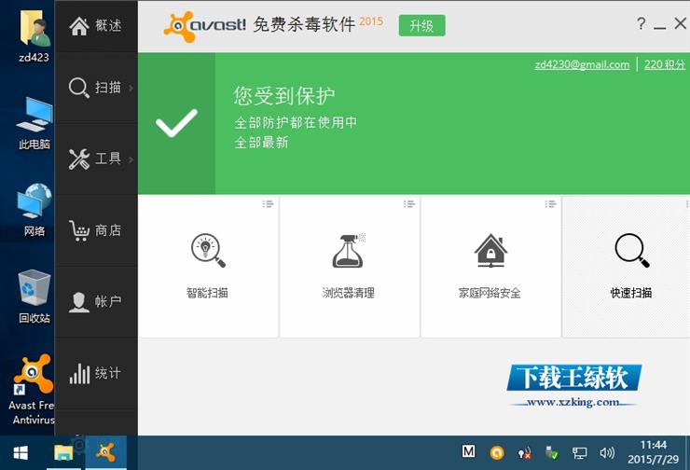Image resolution: width=690 pixels, height=470 pixels.
Task: Click the 全部最新 status text
Action: (x=261, y=142)
